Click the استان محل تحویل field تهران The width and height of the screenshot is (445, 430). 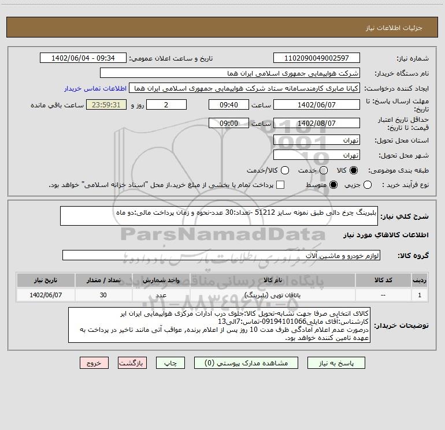pyautogui.click(x=317, y=140)
